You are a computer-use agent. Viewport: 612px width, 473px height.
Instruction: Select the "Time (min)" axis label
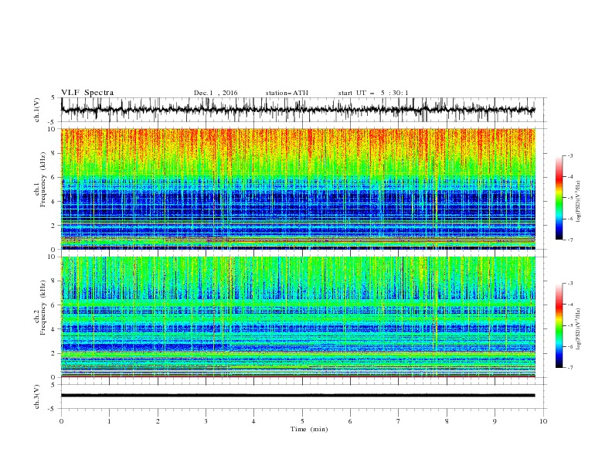pyautogui.click(x=309, y=429)
